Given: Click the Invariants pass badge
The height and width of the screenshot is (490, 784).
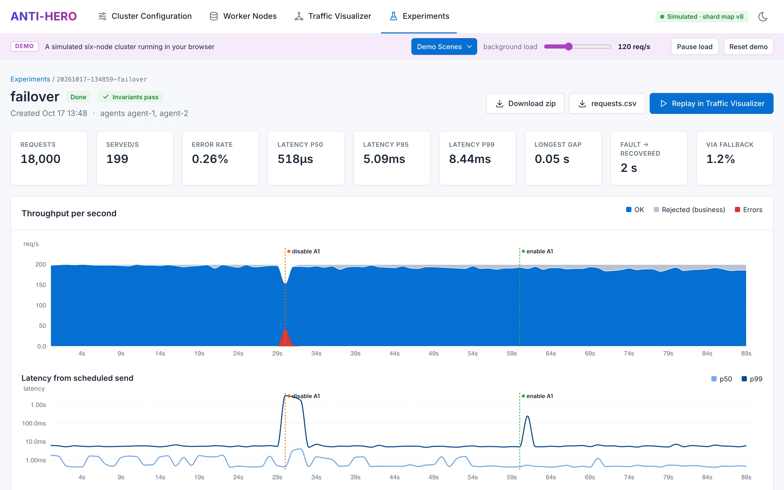Looking at the screenshot, I should pyautogui.click(x=130, y=97).
